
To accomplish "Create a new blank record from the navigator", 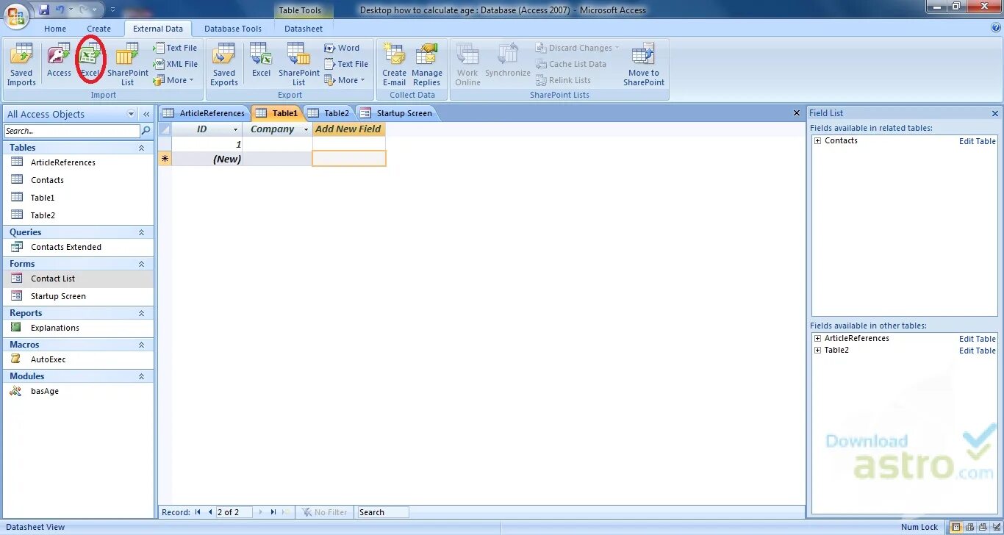I will (x=286, y=512).
